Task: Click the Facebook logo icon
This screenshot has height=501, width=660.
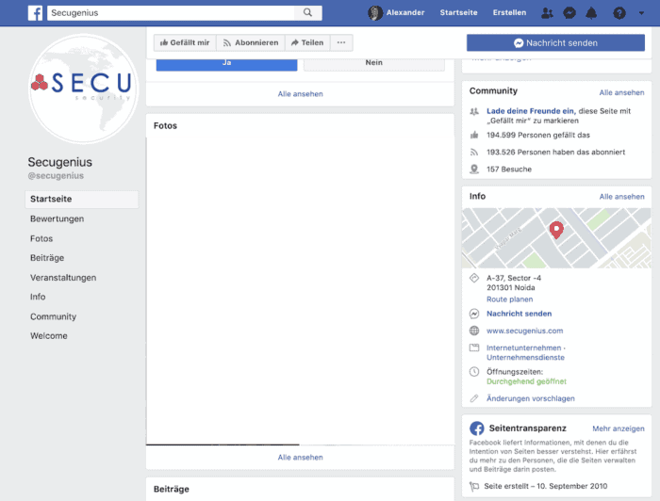Action: point(35,13)
